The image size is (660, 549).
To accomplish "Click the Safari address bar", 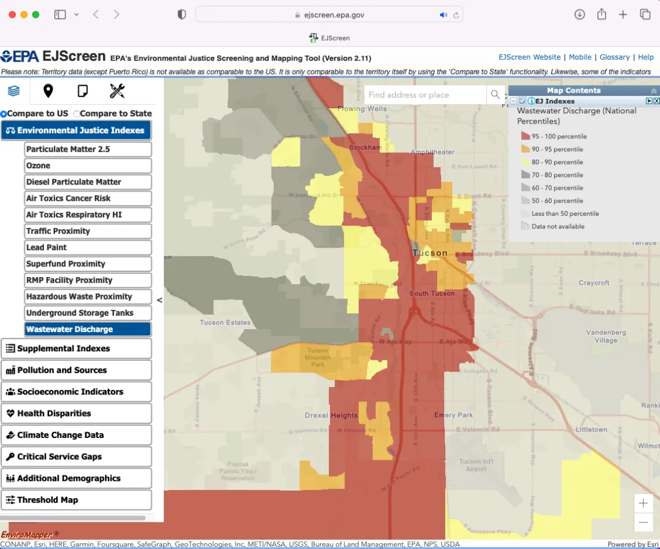I will pyautogui.click(x=329, y=14).
